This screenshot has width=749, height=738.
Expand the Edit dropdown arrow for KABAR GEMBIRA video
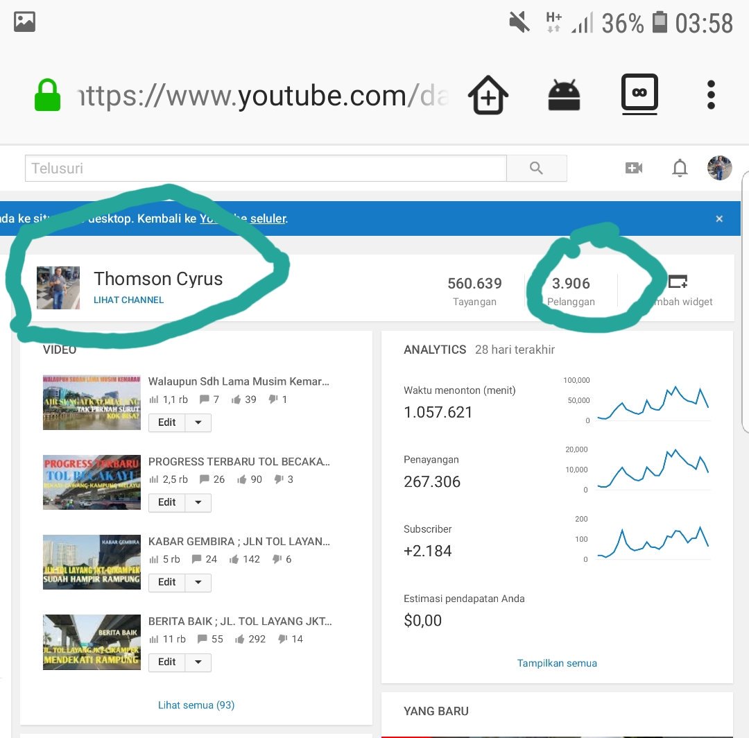pos(198,582)
